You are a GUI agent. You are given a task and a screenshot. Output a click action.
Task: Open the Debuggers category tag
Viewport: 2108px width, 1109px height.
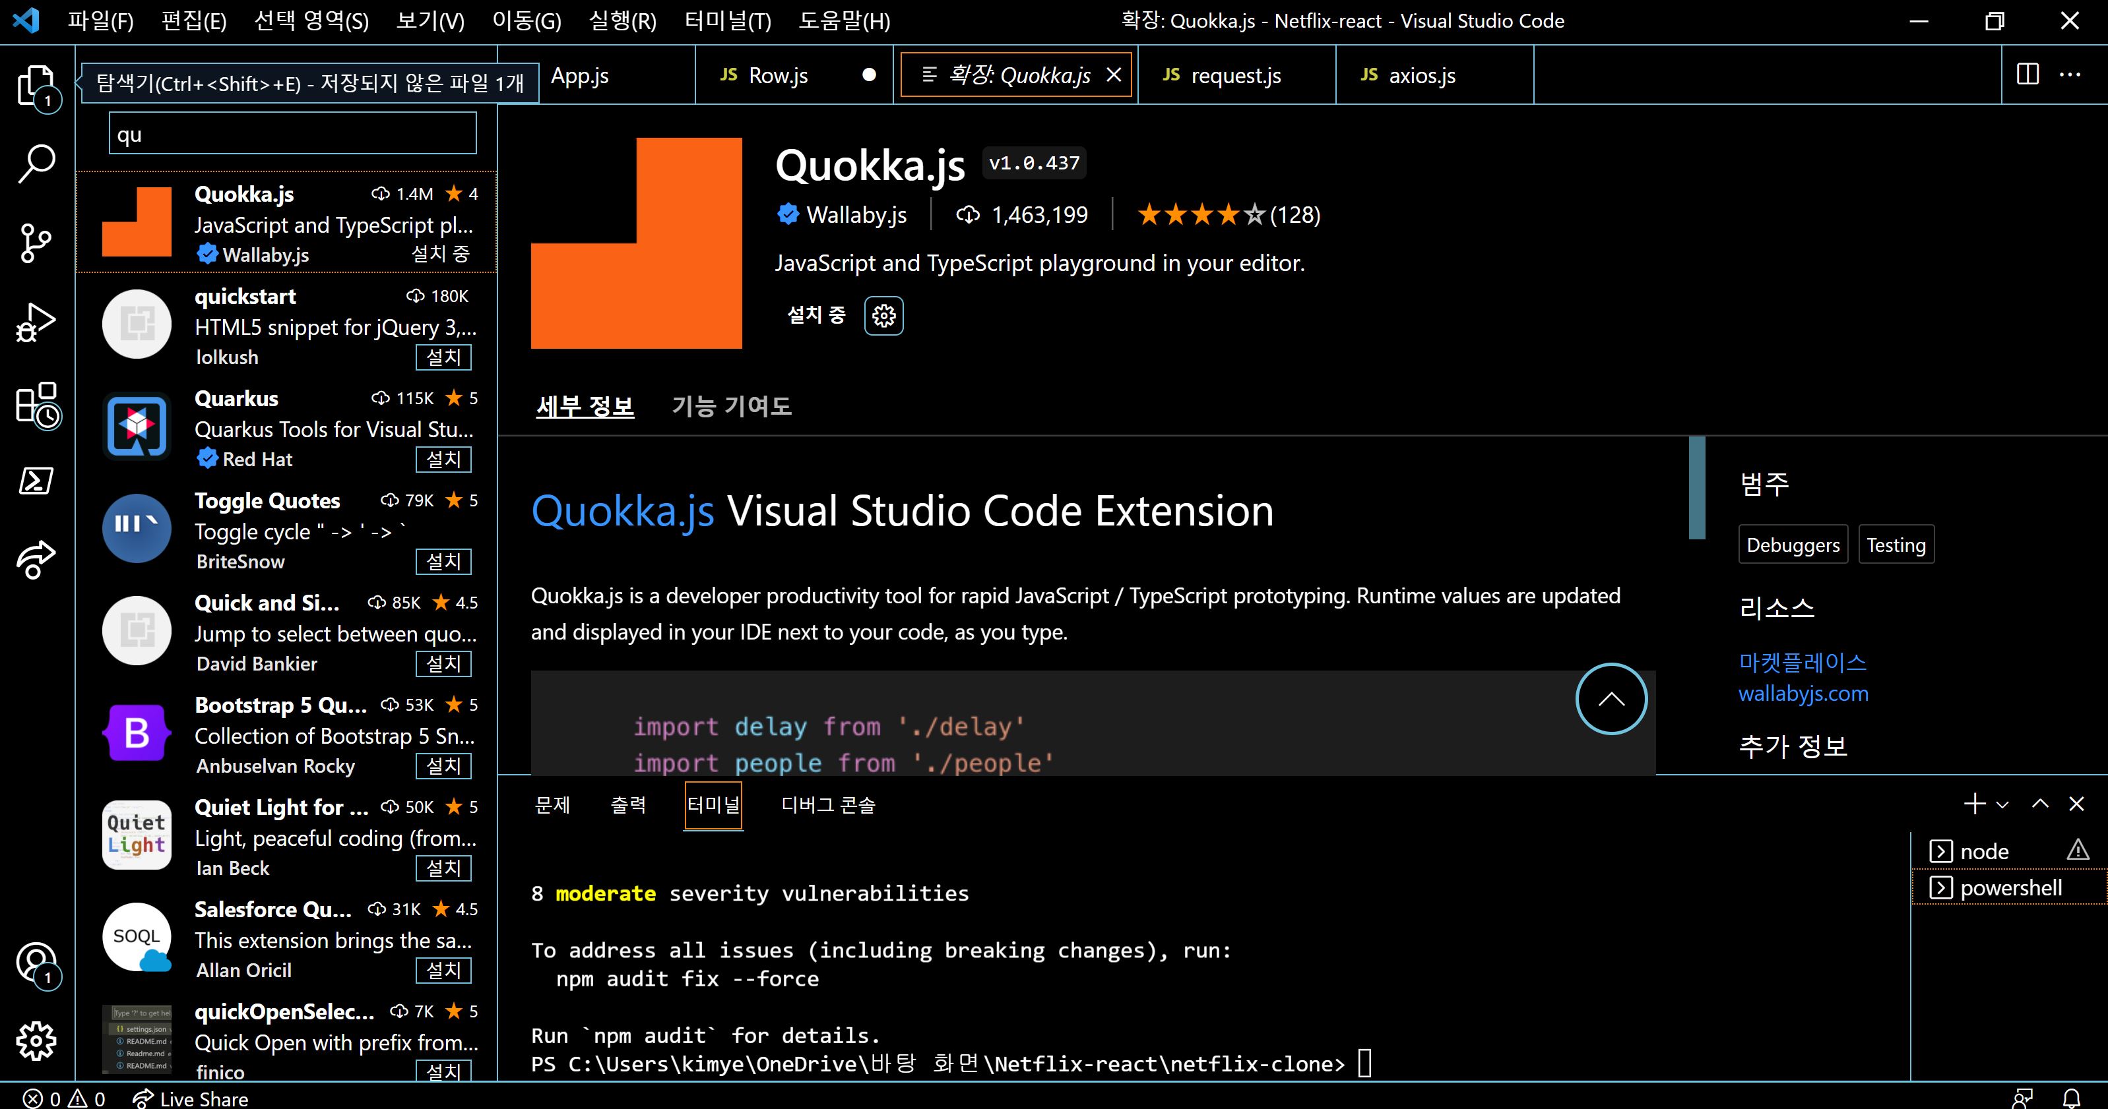click(1793, 545)
